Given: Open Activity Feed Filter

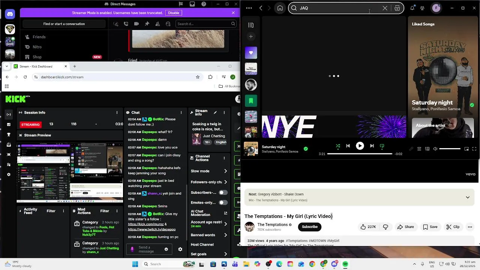Looking at the screenshot, I should pyautogui.click(x=51, y=211).
